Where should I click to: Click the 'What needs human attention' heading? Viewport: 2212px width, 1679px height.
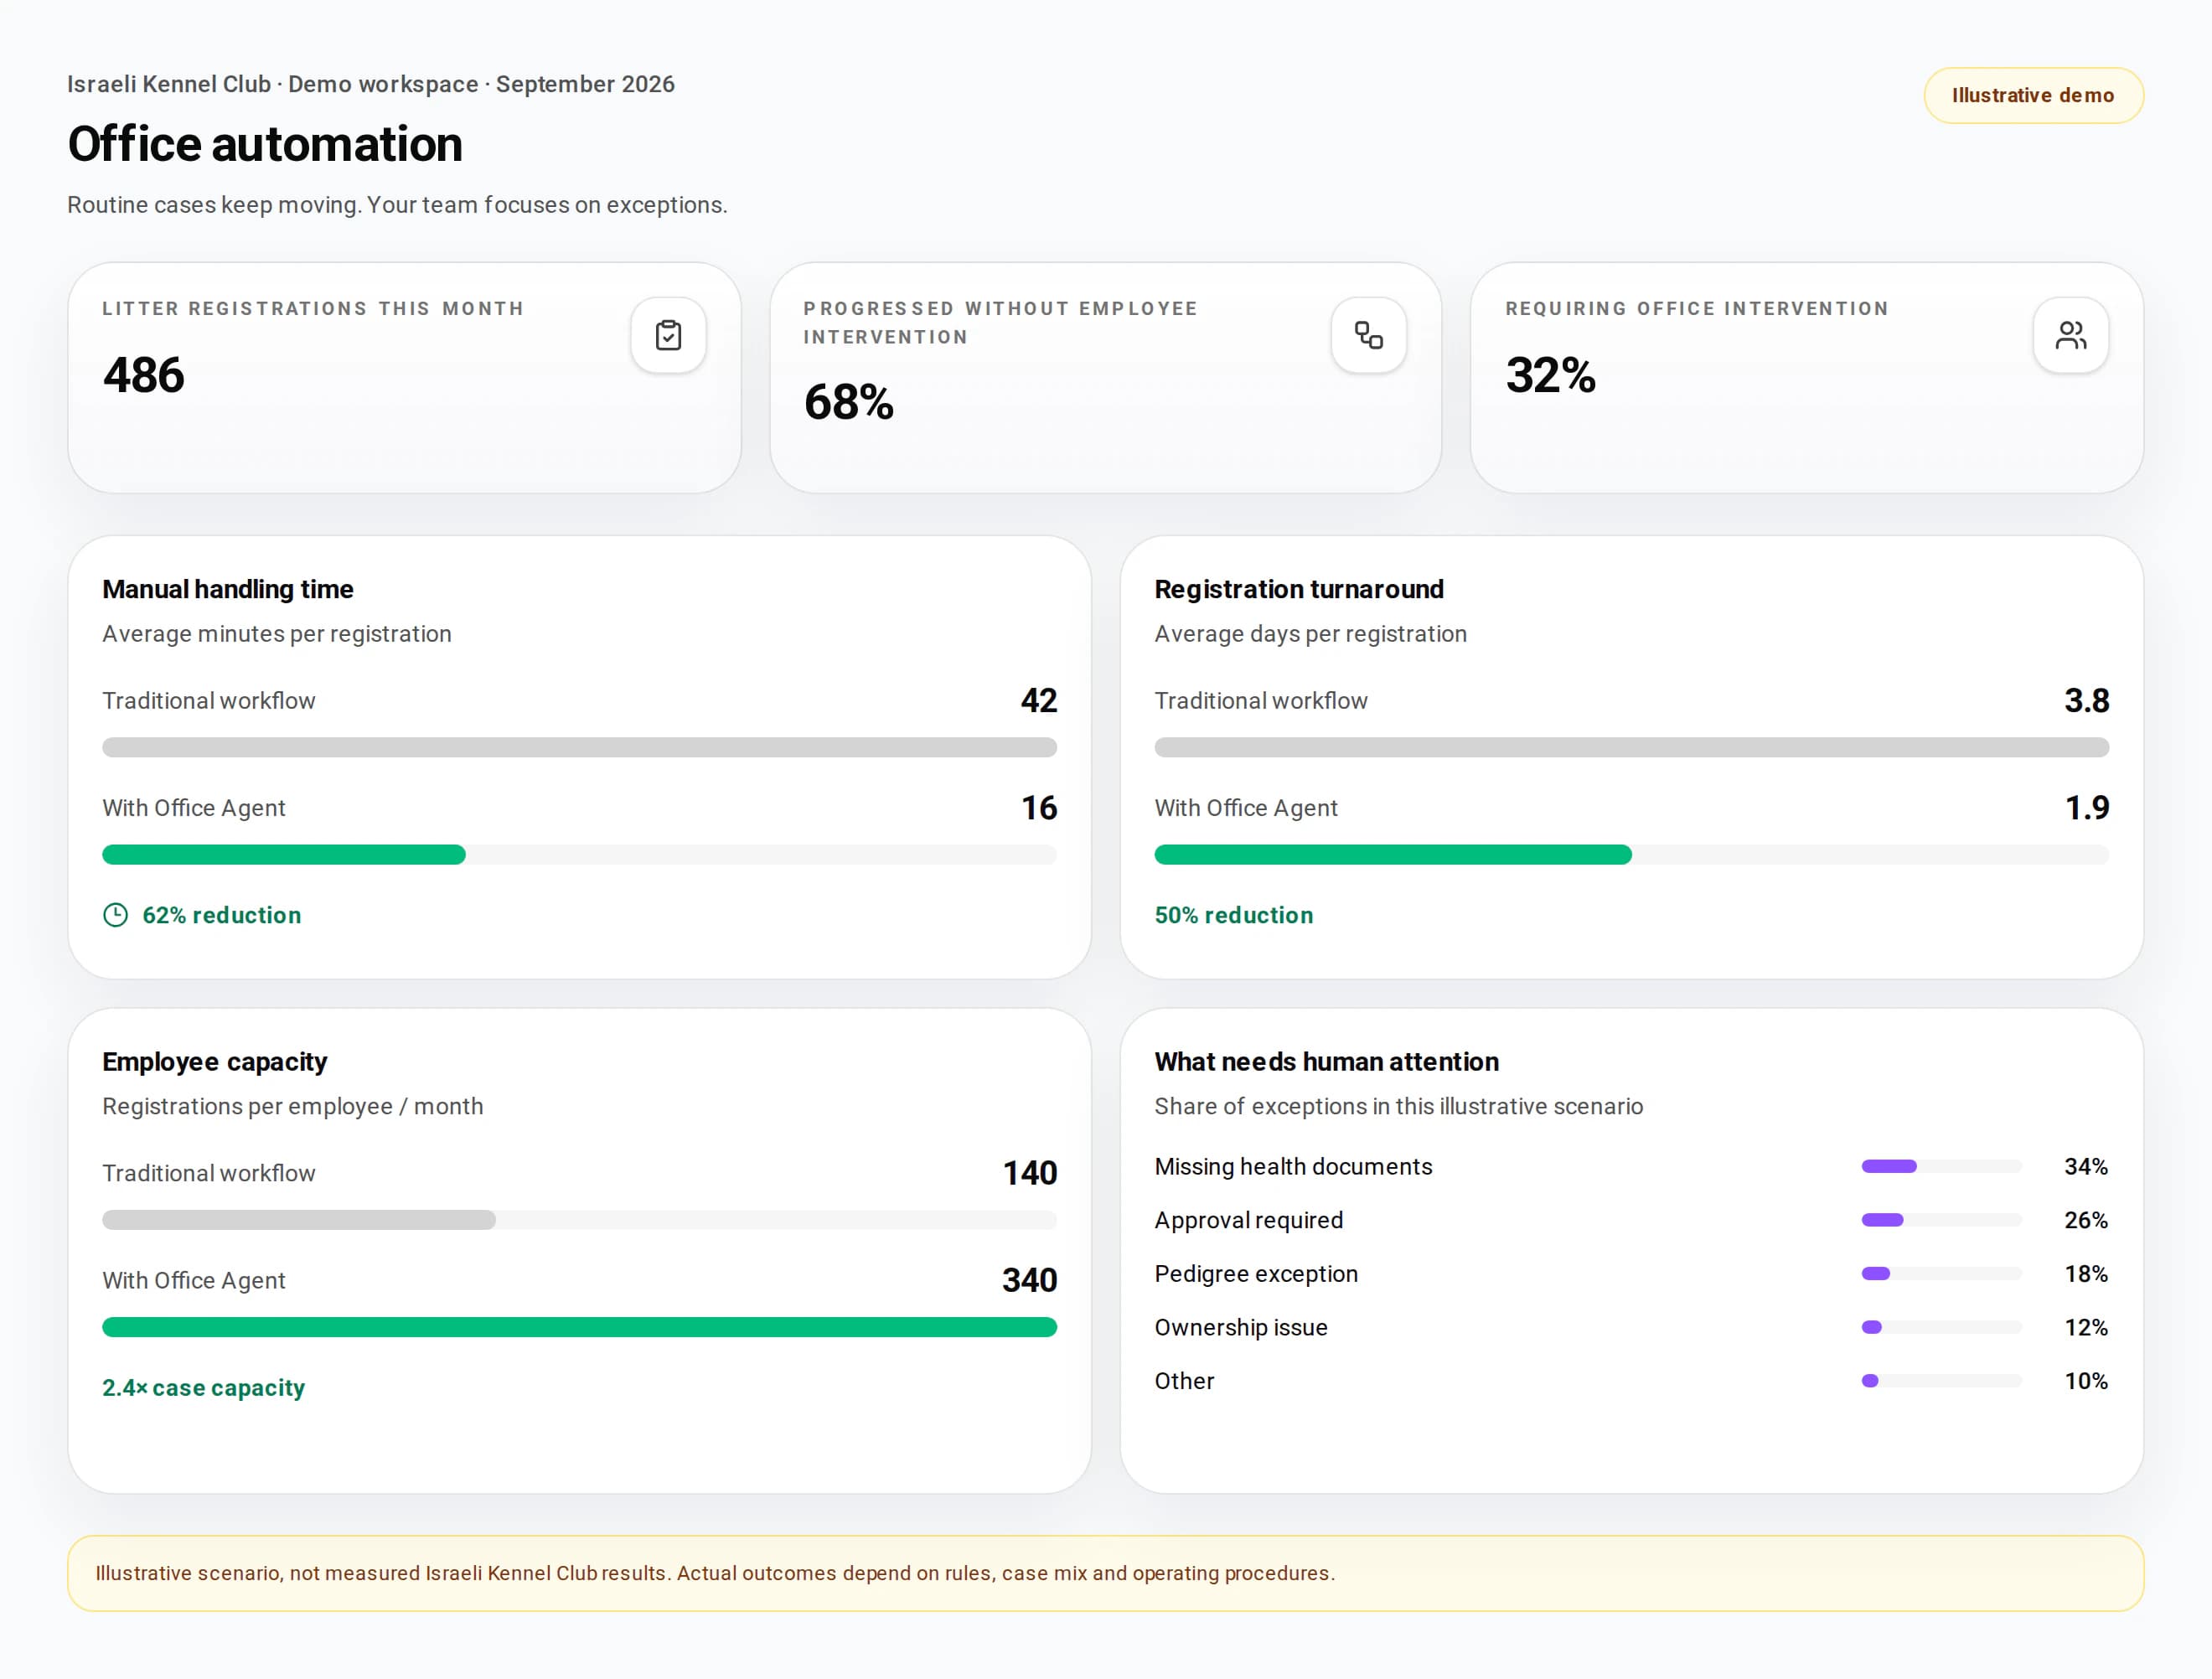click(1326, 1062)
